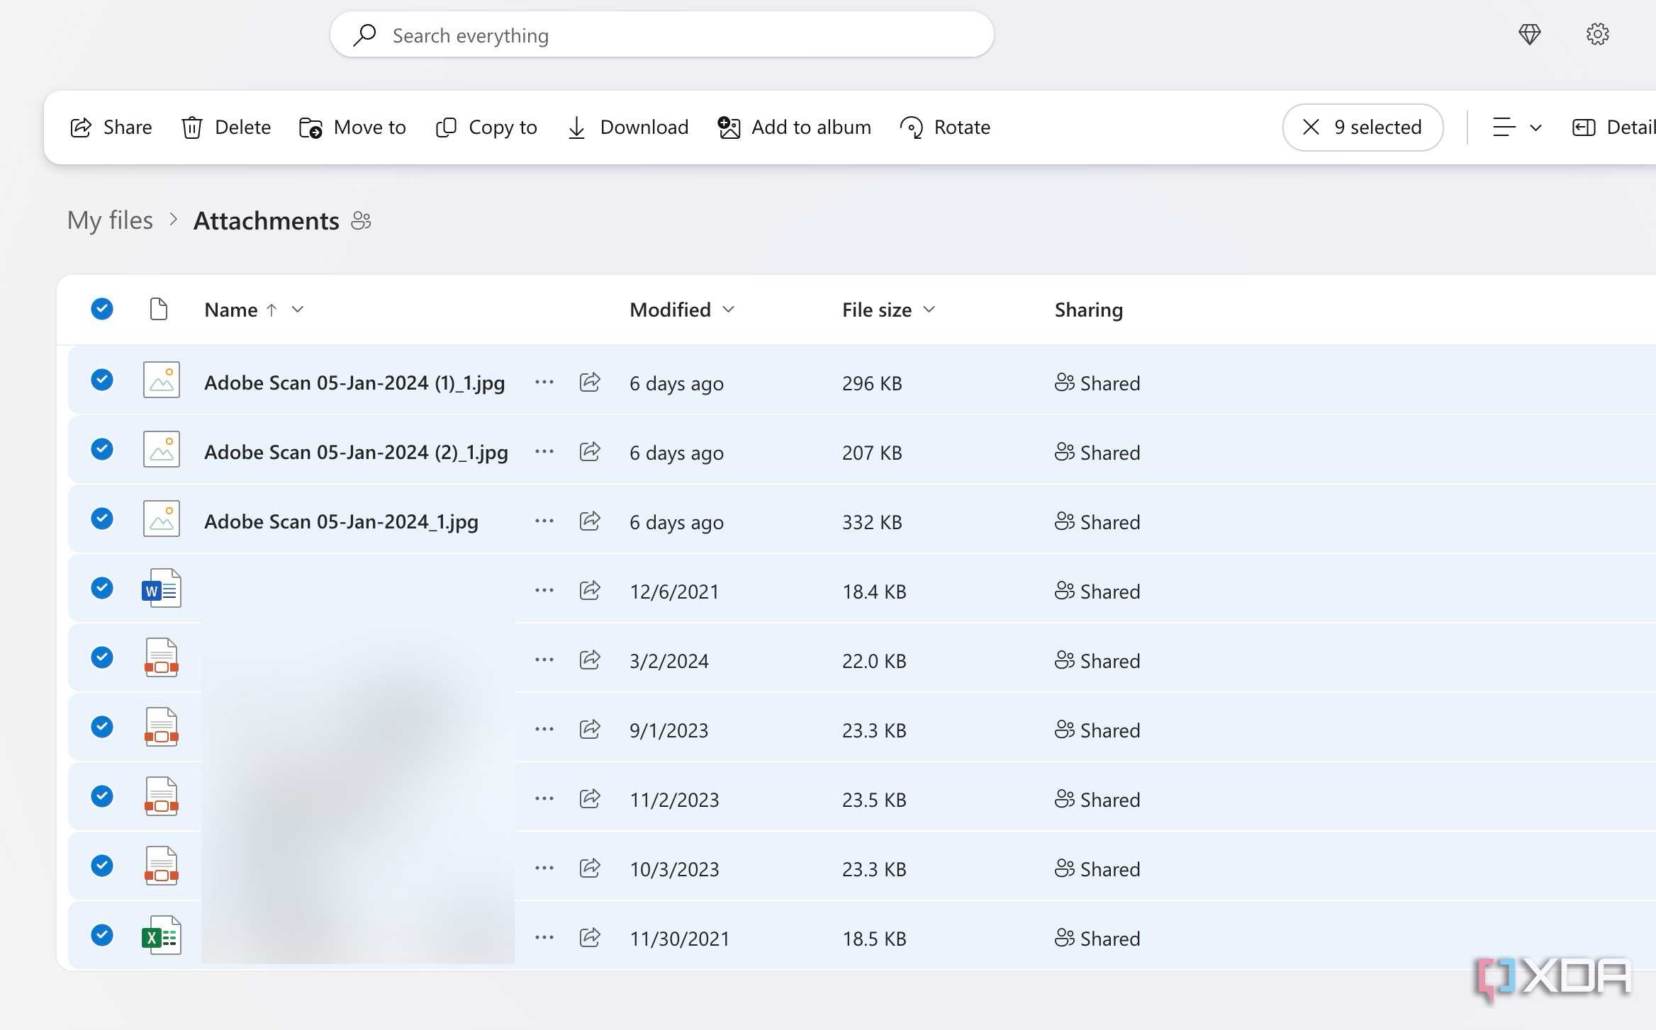Click the file type column header icon
This screenshot has height=1030, width=1656.
tap(159, 309)
